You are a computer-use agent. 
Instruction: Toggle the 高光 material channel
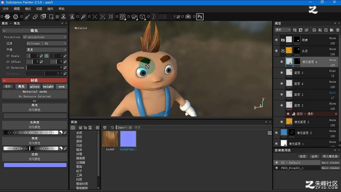[x=21, y=86]
